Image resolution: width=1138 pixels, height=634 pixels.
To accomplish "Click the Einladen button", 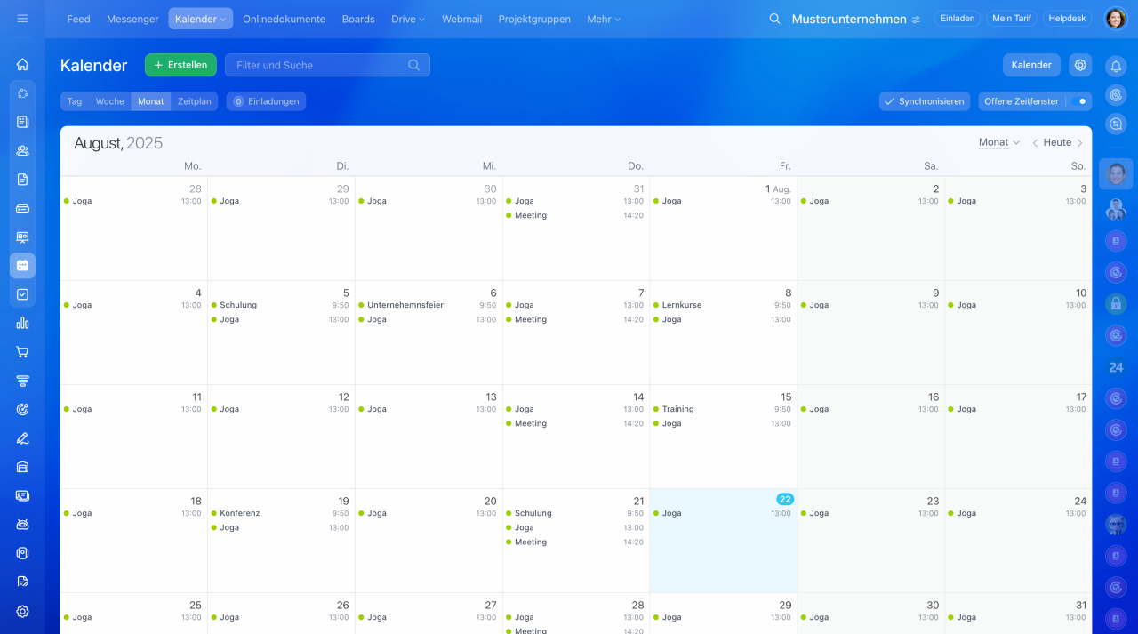I will point(958,19).
